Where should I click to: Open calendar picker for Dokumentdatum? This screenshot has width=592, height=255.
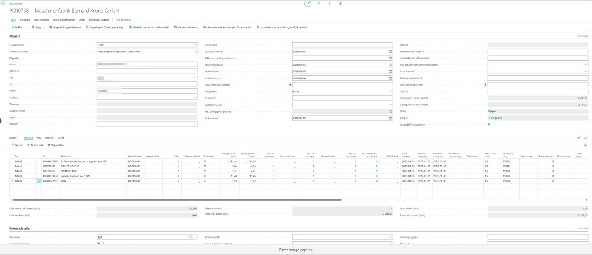click(x=390, y=51)
